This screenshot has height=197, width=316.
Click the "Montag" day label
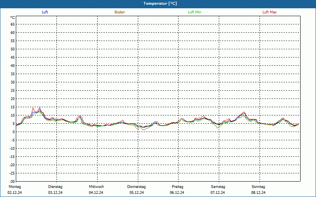coord(15,187)
